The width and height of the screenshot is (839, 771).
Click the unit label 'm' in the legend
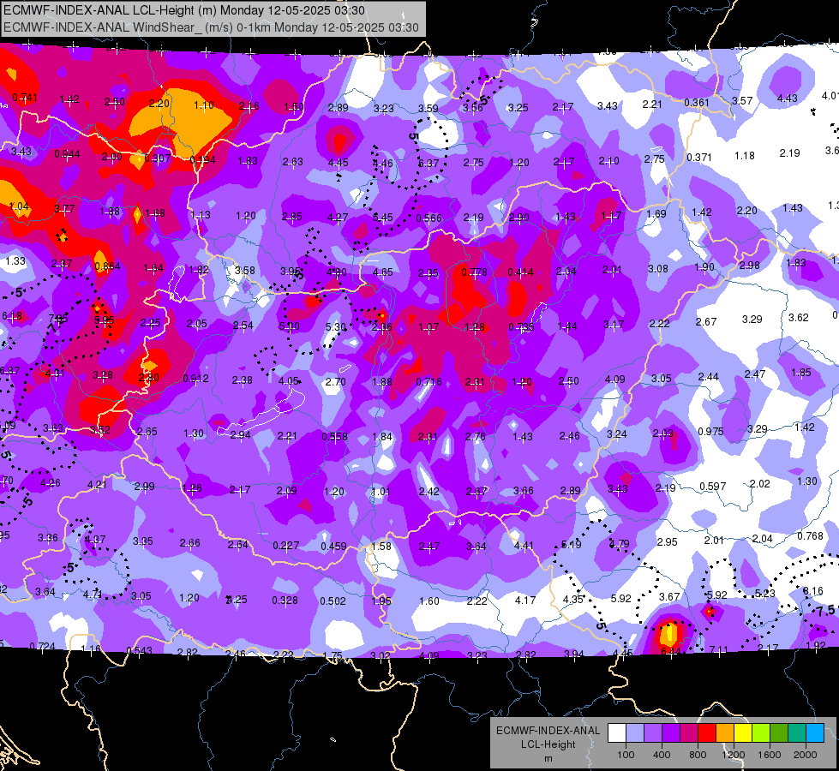pyautogui.click(x=548, y=759)
